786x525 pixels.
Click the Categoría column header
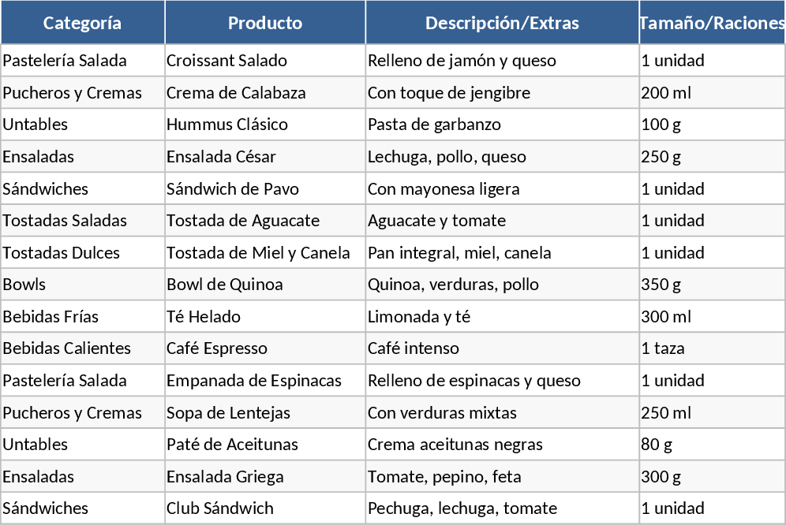(x=83, y=23)
